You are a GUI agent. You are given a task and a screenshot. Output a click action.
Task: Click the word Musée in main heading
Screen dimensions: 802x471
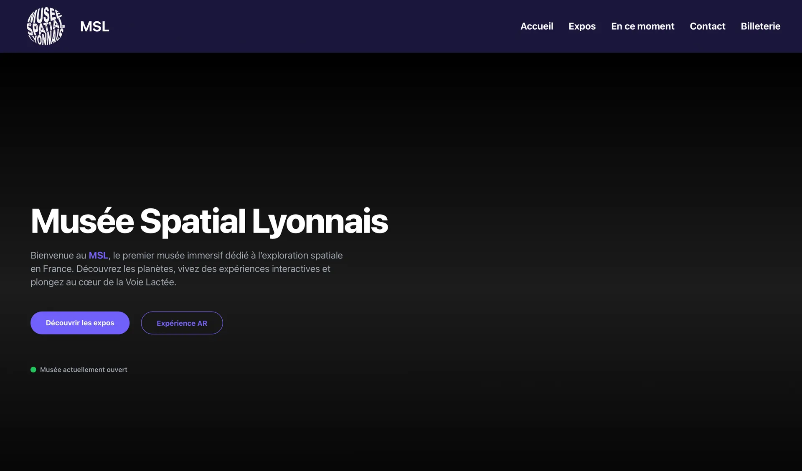tap(82, 221)
